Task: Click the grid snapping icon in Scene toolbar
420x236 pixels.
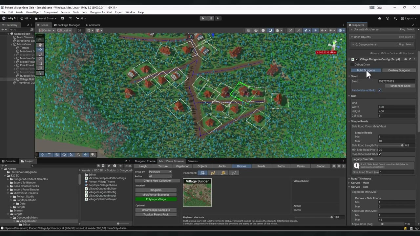Action: (x=89, y=30)
